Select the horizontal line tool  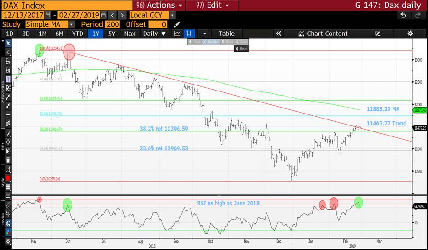click(x=8, y=115)
